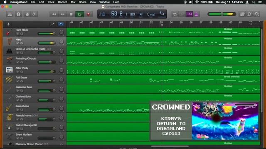Show Smart Controls knob button

[x=27, y=14]
